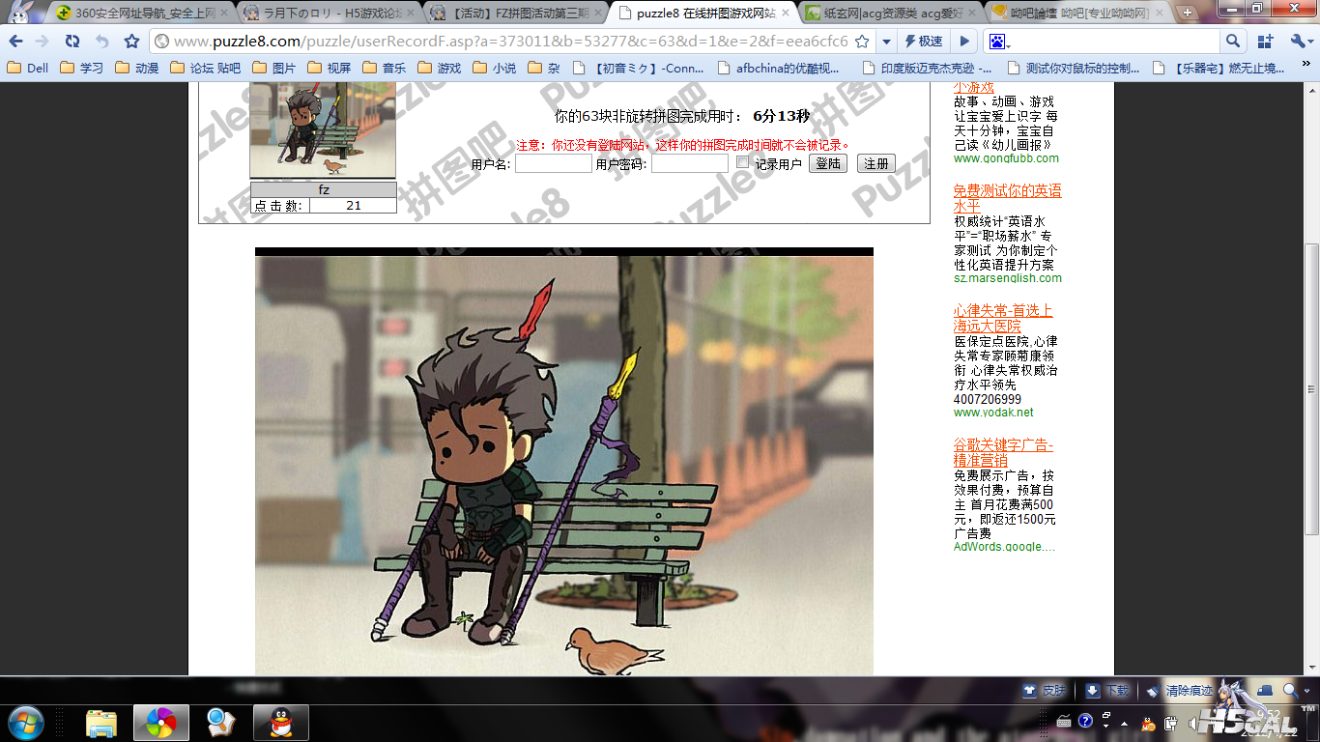Open the 下载 downloads button
1320x742 pixels.
[x=1092, y=691]
